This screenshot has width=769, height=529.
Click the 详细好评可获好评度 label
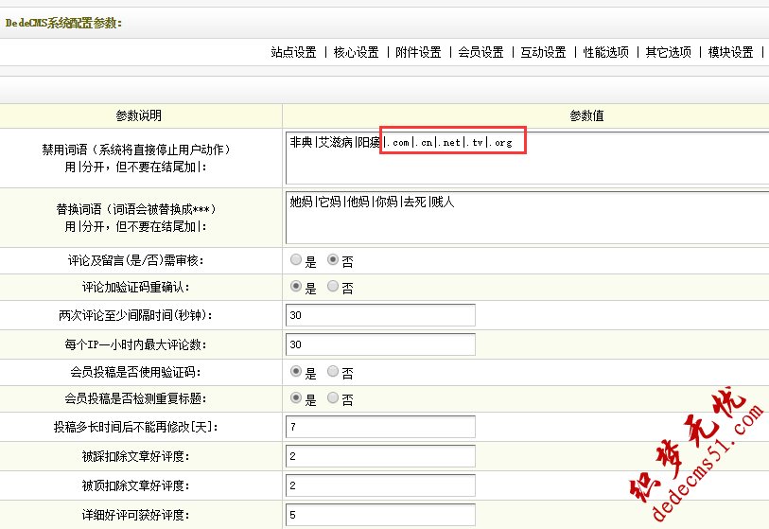point(136,515)
